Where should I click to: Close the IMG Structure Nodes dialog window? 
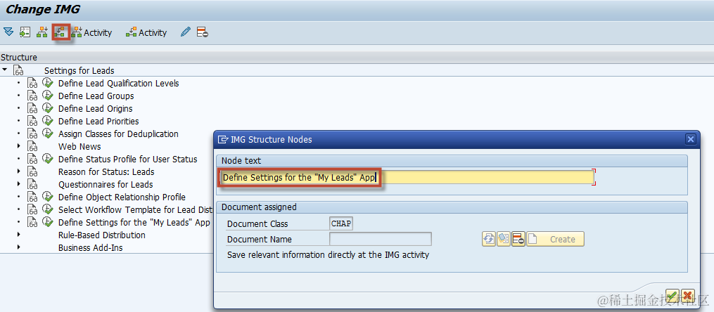(690, 139)
